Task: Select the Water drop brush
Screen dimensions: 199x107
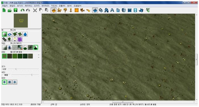Action: [x=25, y=34]
